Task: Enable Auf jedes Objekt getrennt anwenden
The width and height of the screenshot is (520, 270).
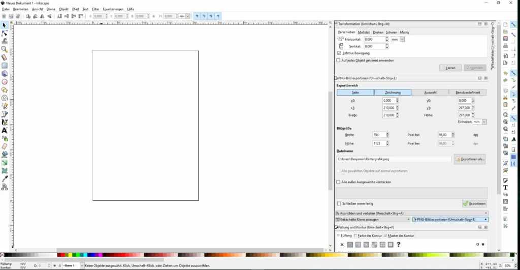Action: click(338, 61)
